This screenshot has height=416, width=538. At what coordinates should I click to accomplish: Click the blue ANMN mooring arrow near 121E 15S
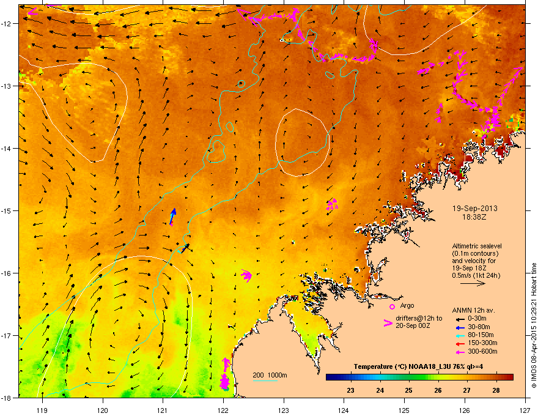click(x=173, y=215)
